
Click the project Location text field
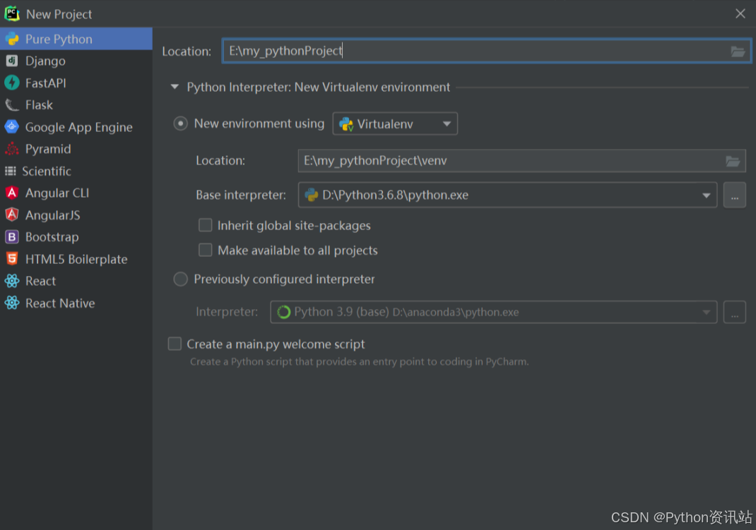(487, 51)
